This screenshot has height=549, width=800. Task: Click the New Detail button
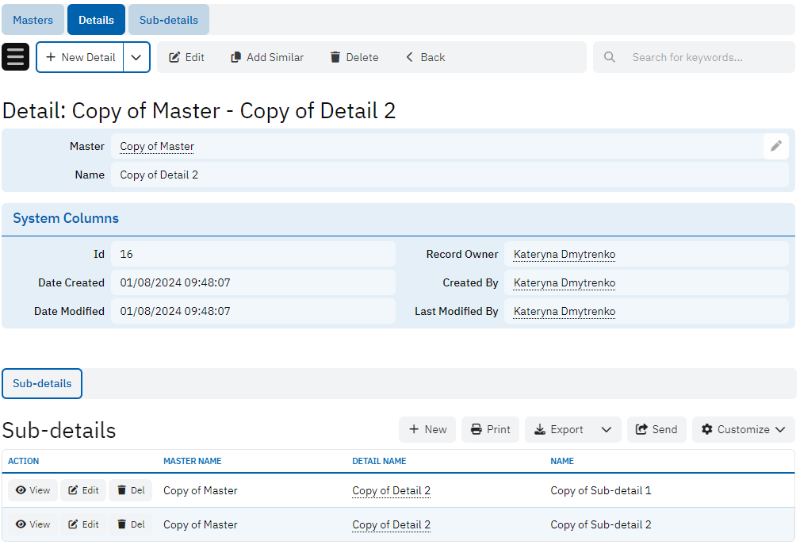pos(80,57)
